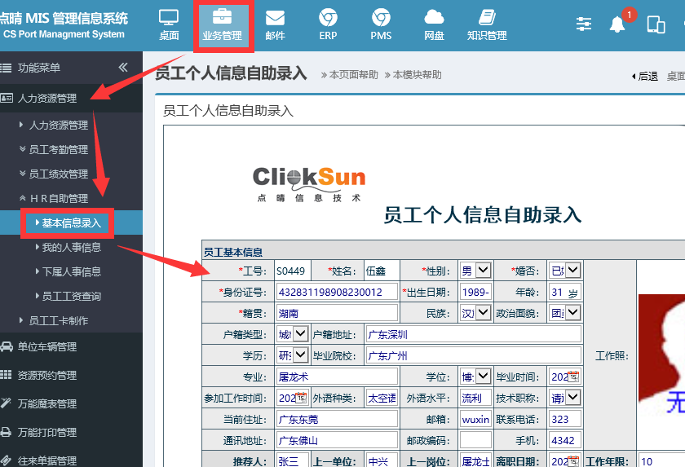Click the 身份证号 input field
The width and height of the screenshot is (685, 467).
(x=337, y=292)
